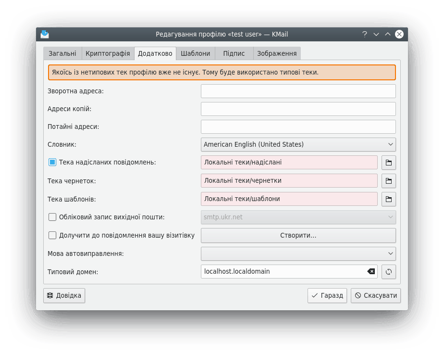Expand the 'Мова автовиправлення' dropdown
This screenshot has height=355, width=444.
coord(298,254)
